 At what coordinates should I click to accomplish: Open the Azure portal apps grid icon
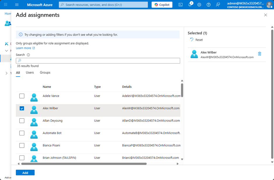(6, 5)
